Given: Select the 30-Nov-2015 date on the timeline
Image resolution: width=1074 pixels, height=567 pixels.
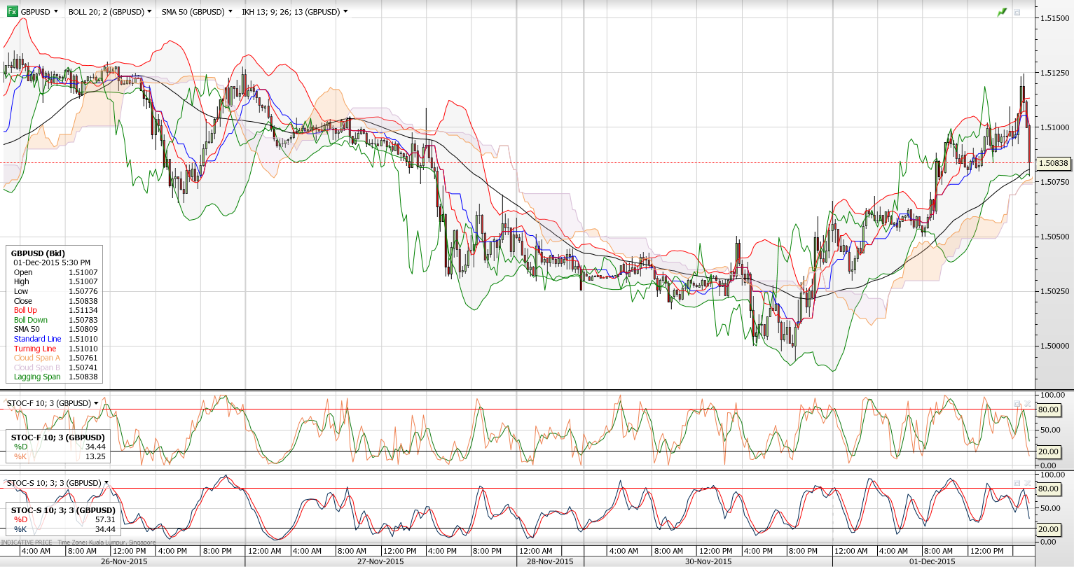Looking at the screenshot, I should [708, 561].
